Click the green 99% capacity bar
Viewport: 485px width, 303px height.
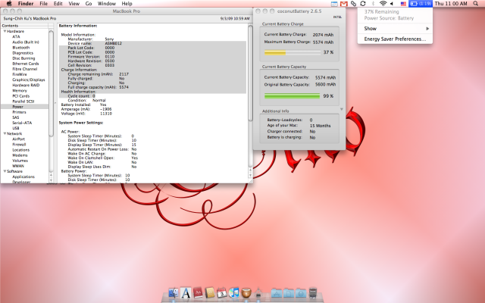click(x=292, y=96)
